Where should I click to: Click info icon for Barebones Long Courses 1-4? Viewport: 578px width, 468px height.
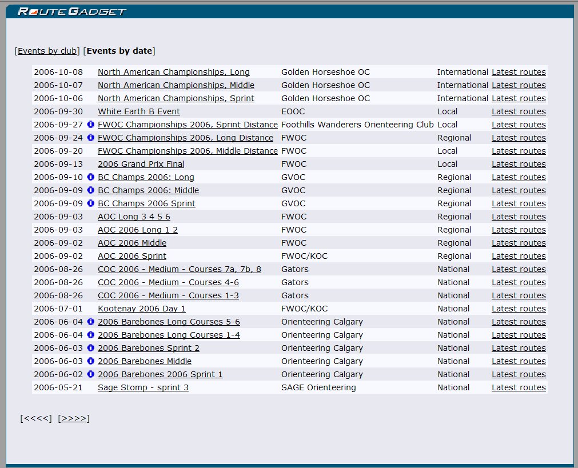pos(90,335)
